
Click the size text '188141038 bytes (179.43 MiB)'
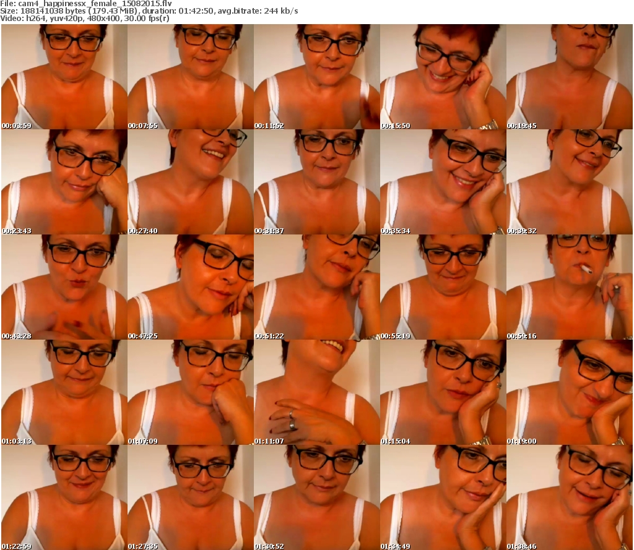(x=79, y=11)
